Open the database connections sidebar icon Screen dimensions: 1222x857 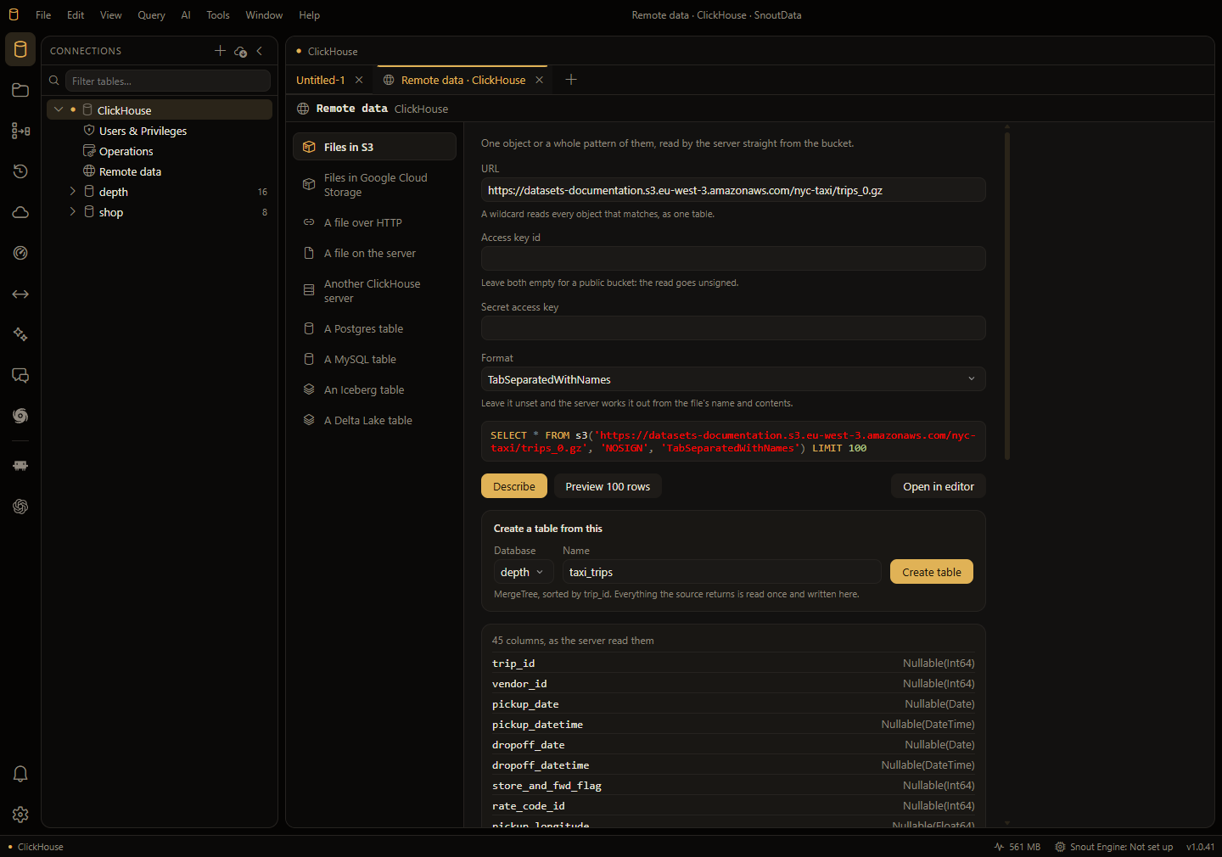click(20, 49)
